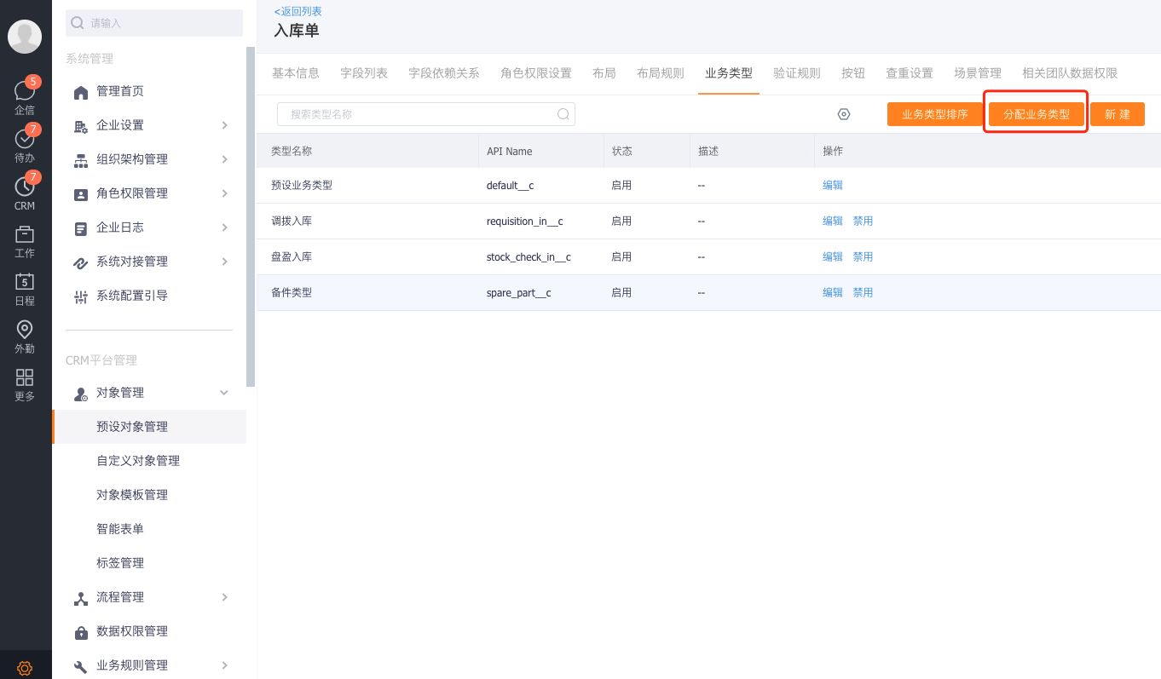The image size is (1161, 679).
Task: Expand the 流程管理 chevron
Action: click(x=225, y=597)
